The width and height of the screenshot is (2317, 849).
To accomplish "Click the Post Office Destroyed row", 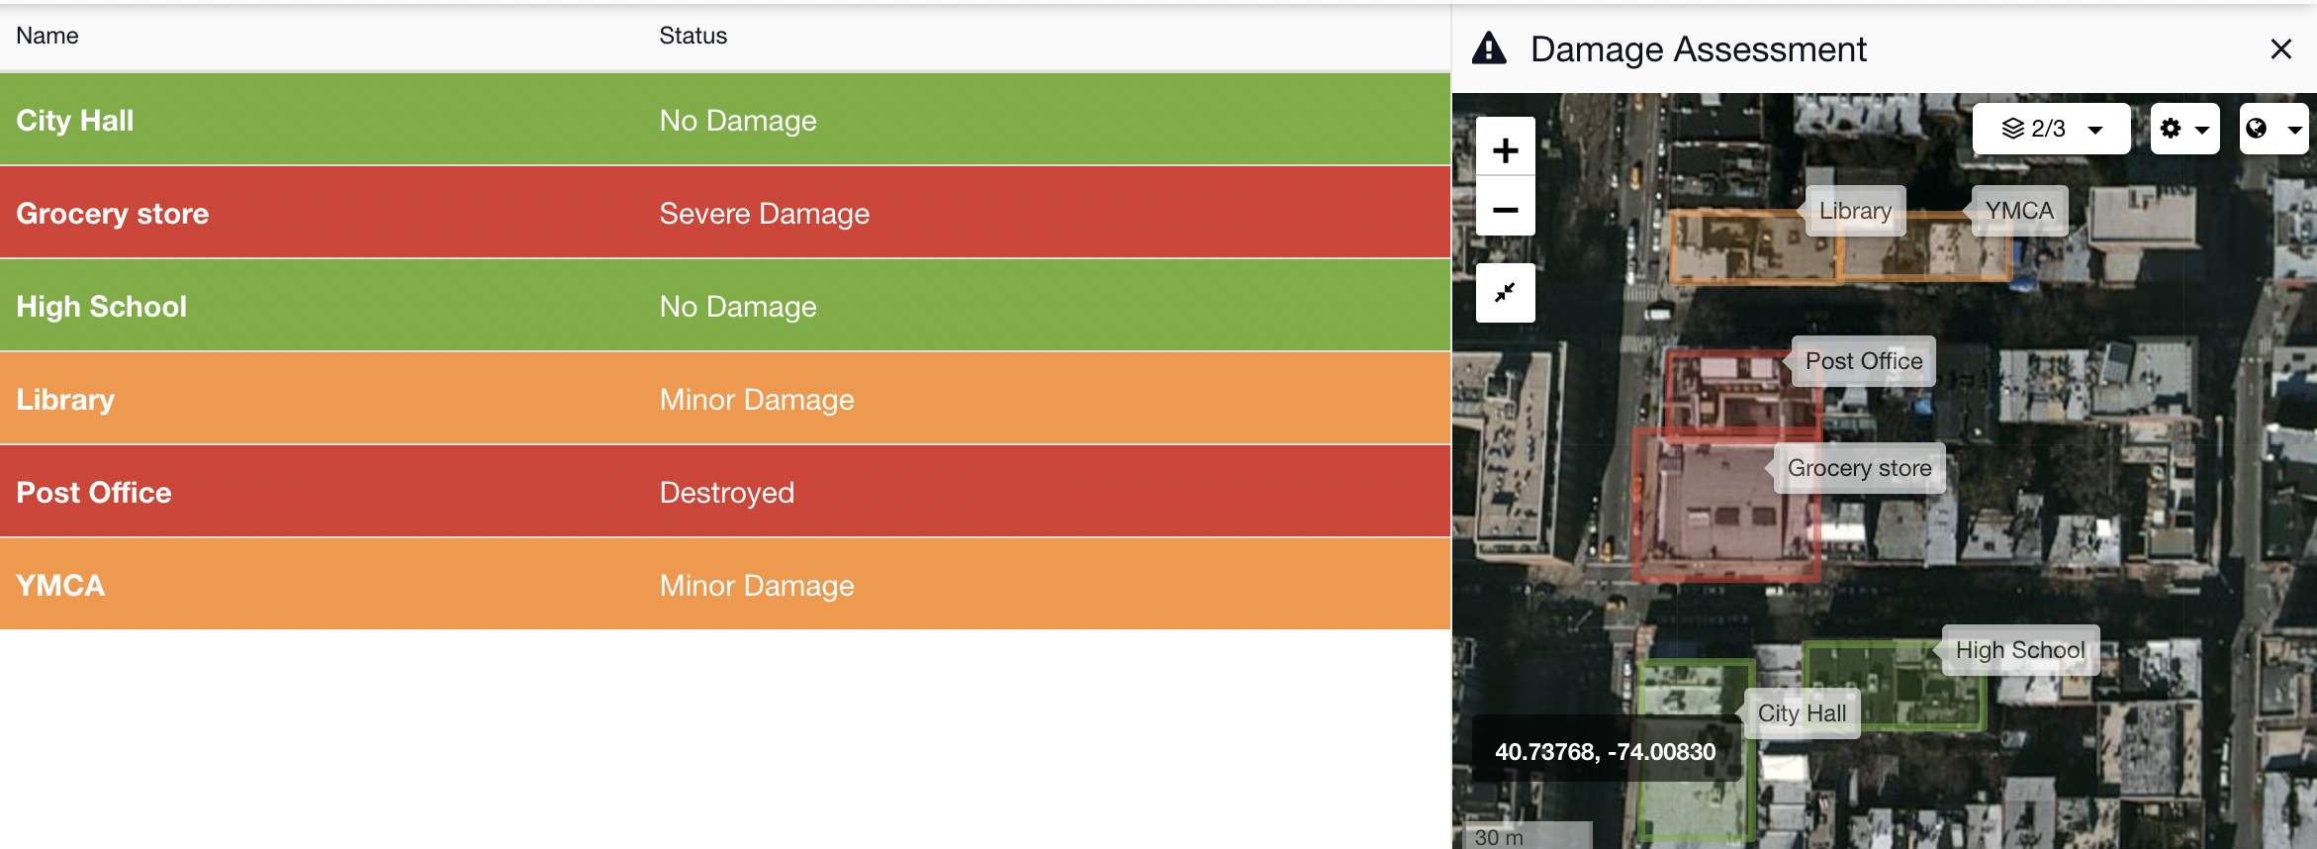I will coord(725,492).
